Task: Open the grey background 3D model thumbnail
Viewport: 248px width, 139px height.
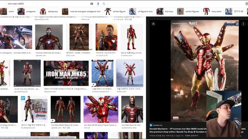Action: point(49,37)
